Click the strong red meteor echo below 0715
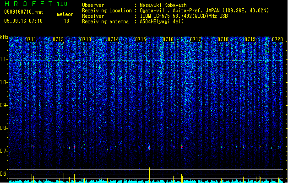 (150, 148)
